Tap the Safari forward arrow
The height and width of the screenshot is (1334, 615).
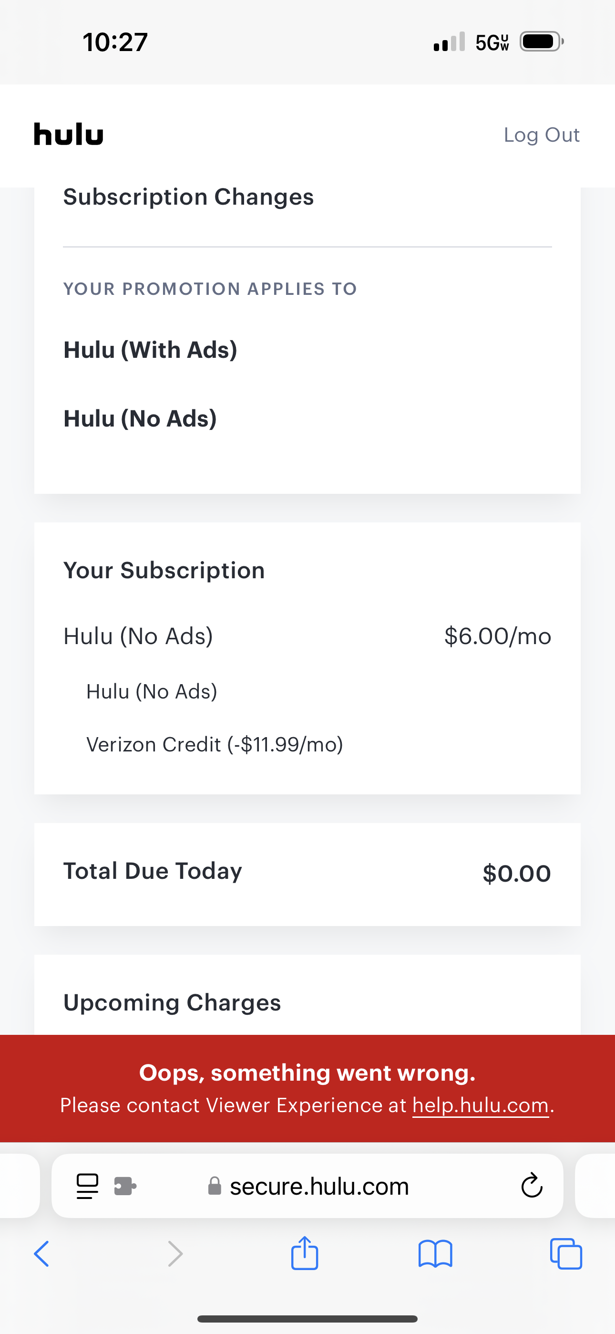point(175,1254)
